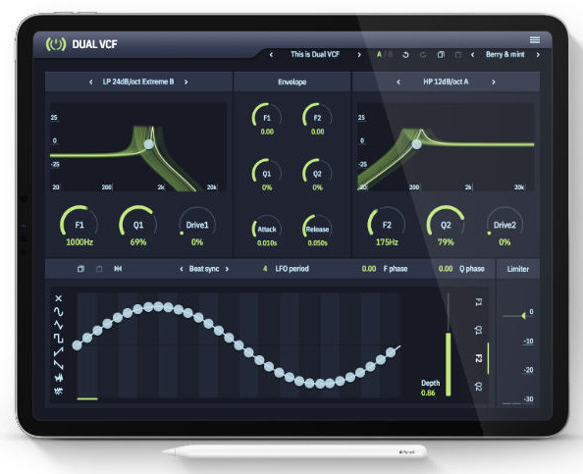Toggle the Dual VCF power bypass icon
The image size is (583, 474).
click(x=56, y=44)
